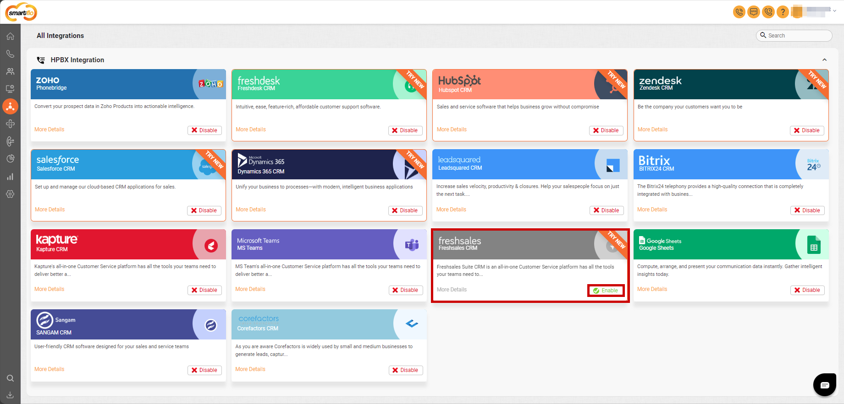Disable the Corefactors CRM integration

[x=406, y=370]
